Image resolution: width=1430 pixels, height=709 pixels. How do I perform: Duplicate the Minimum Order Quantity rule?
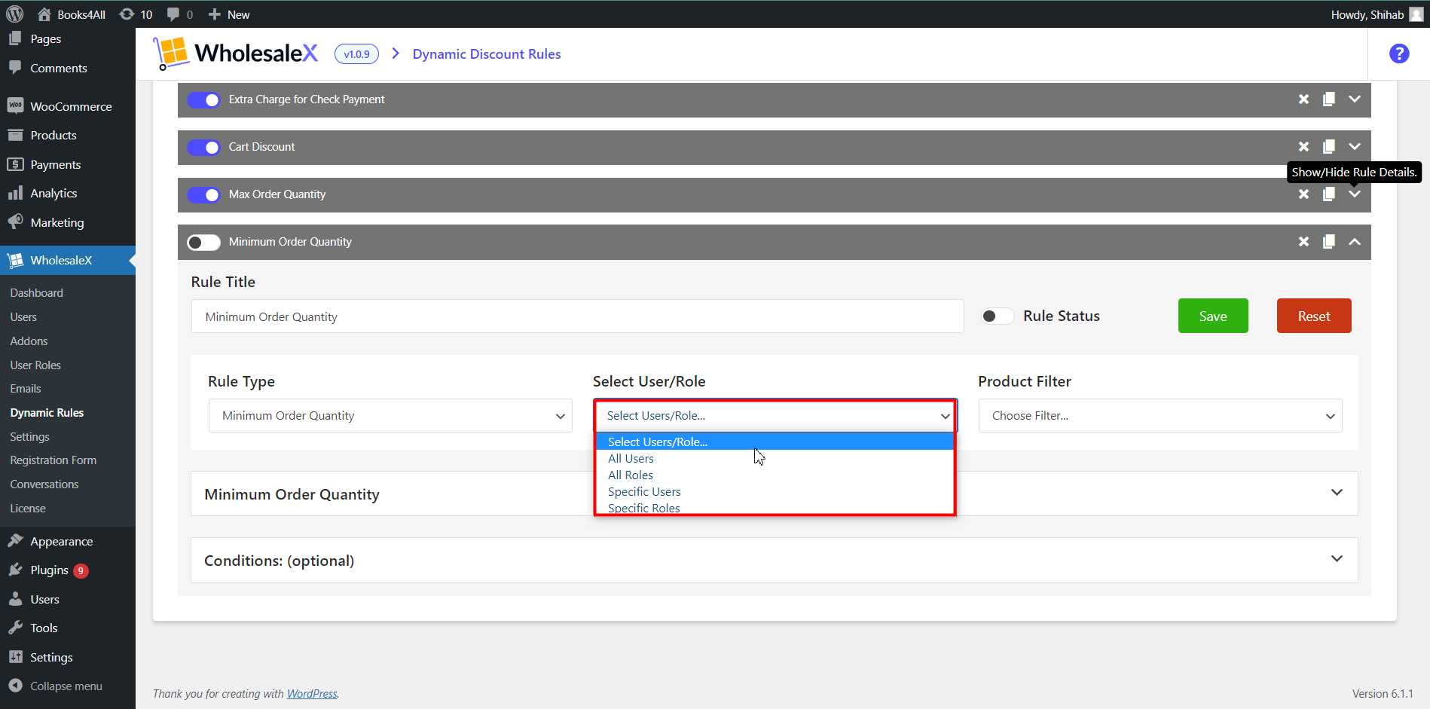click(x=1329, y=242)
